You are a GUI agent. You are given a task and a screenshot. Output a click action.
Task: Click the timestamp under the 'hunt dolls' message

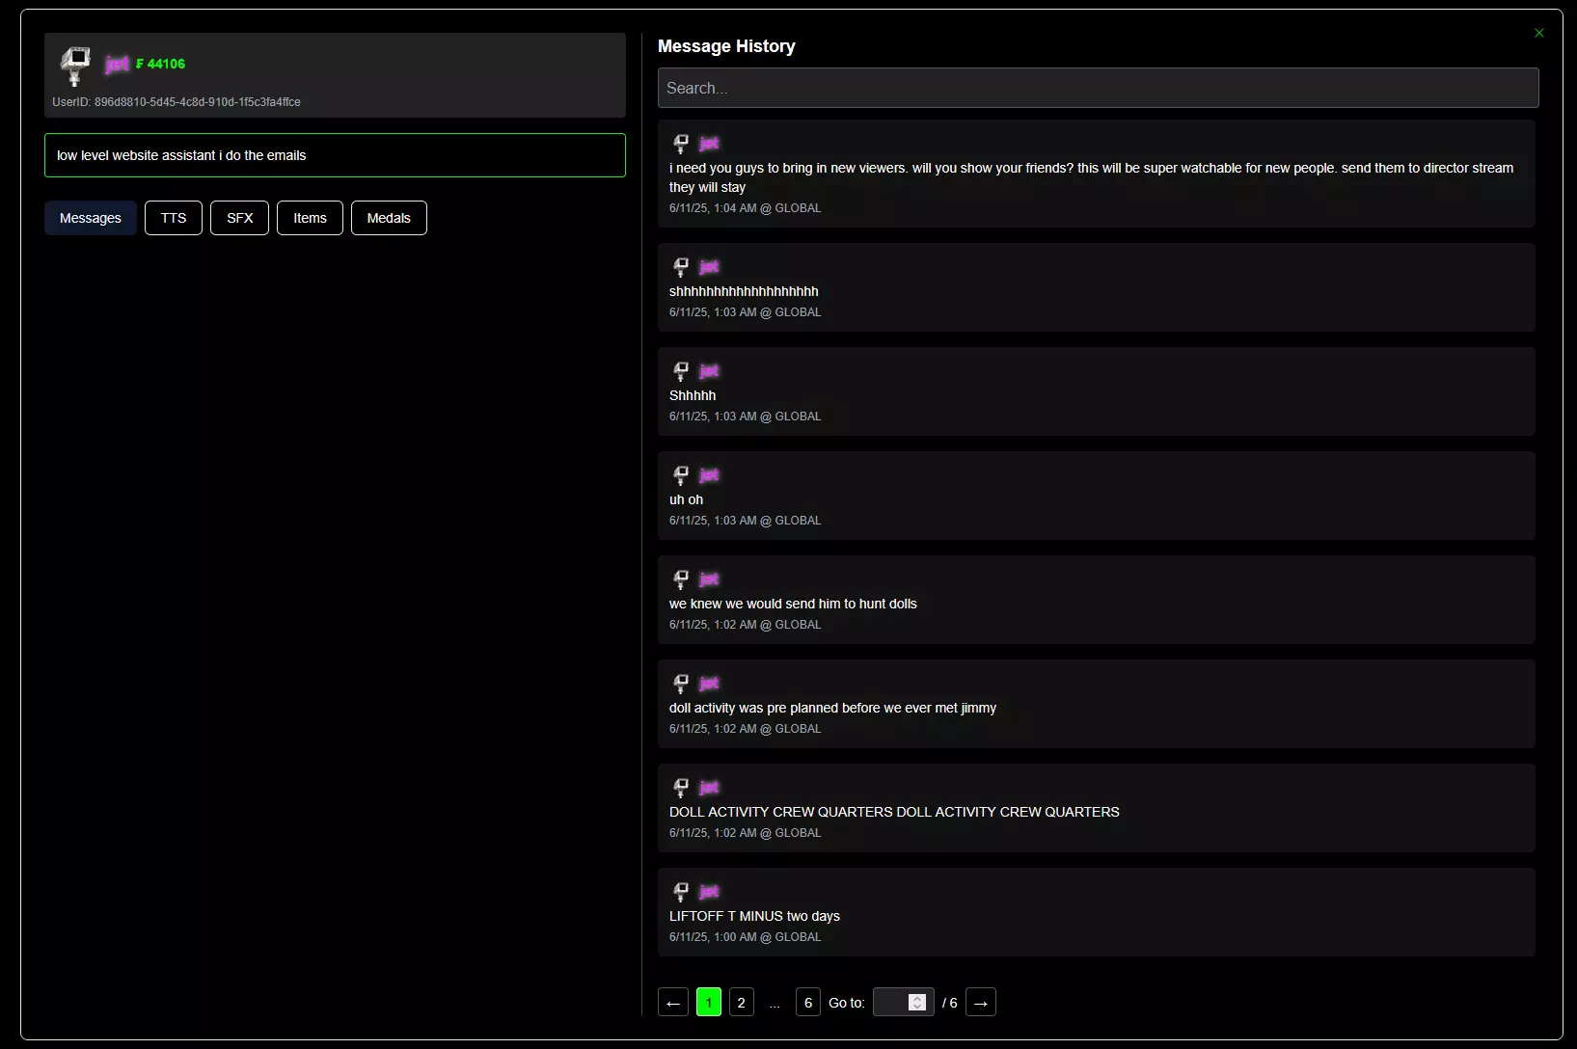pyautogui.click(x=746, y=625)
